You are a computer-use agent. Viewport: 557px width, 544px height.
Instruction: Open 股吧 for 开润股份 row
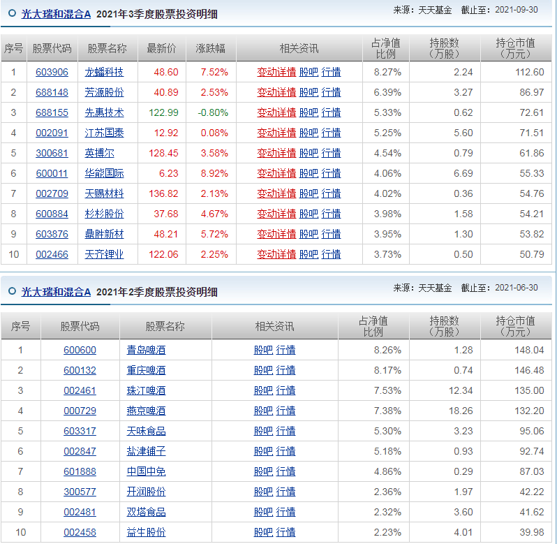263,492
